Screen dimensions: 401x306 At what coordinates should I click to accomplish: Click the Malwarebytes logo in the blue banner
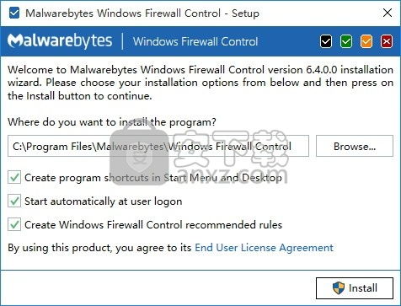[x=60, y=41]
